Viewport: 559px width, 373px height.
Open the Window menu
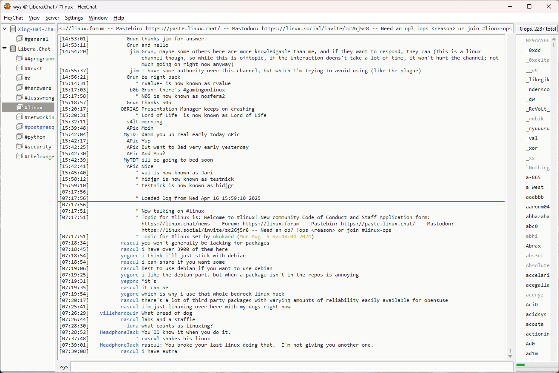click(x=98, y=18)
